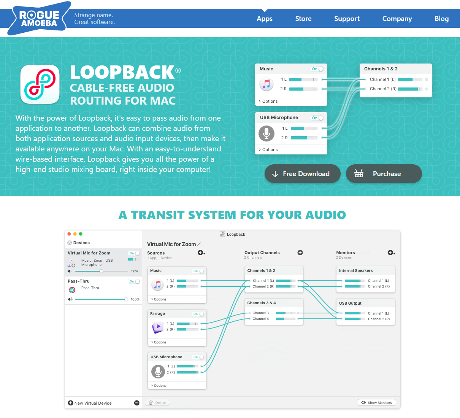The width and height of the screenshot is (460, 418).
Task: Click the Free Download button
Action: pyautogui.click(x=302, y=174)
